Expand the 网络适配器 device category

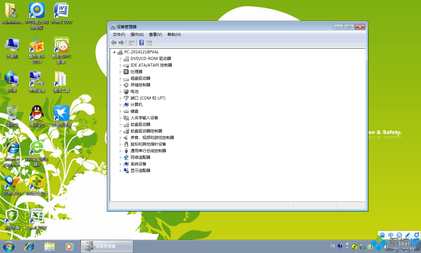120,157
